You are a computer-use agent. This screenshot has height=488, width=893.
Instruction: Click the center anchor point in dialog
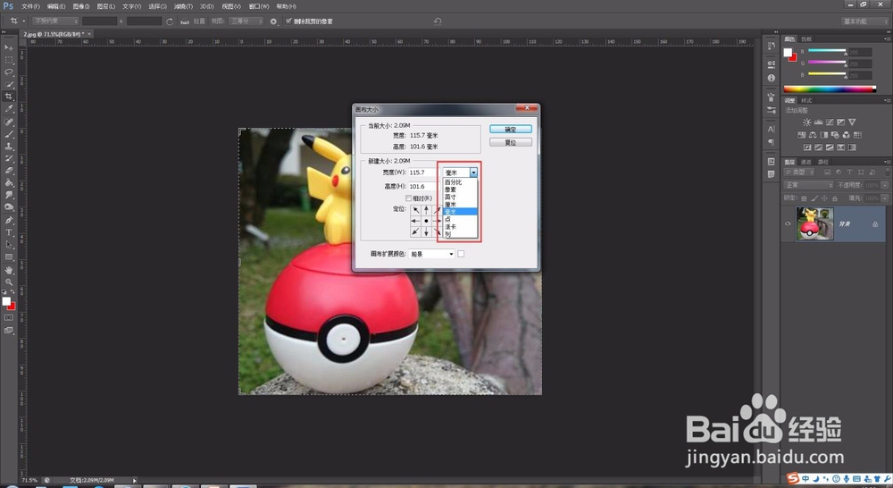coord(426,221)
